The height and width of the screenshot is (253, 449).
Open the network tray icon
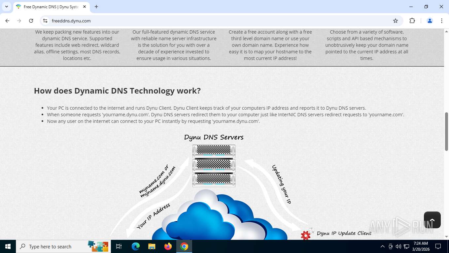pyautogui.click(x=407, y=246)
